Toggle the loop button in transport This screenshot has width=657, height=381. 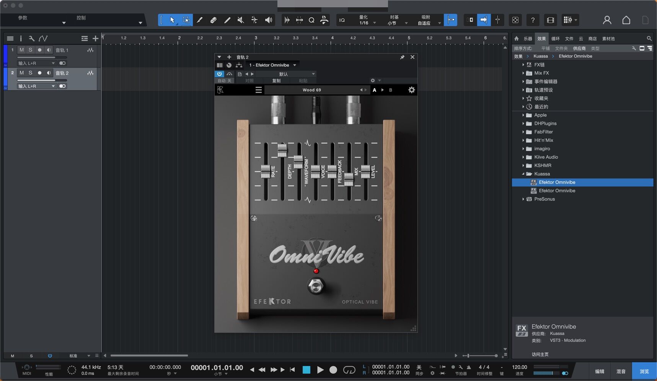349,370
